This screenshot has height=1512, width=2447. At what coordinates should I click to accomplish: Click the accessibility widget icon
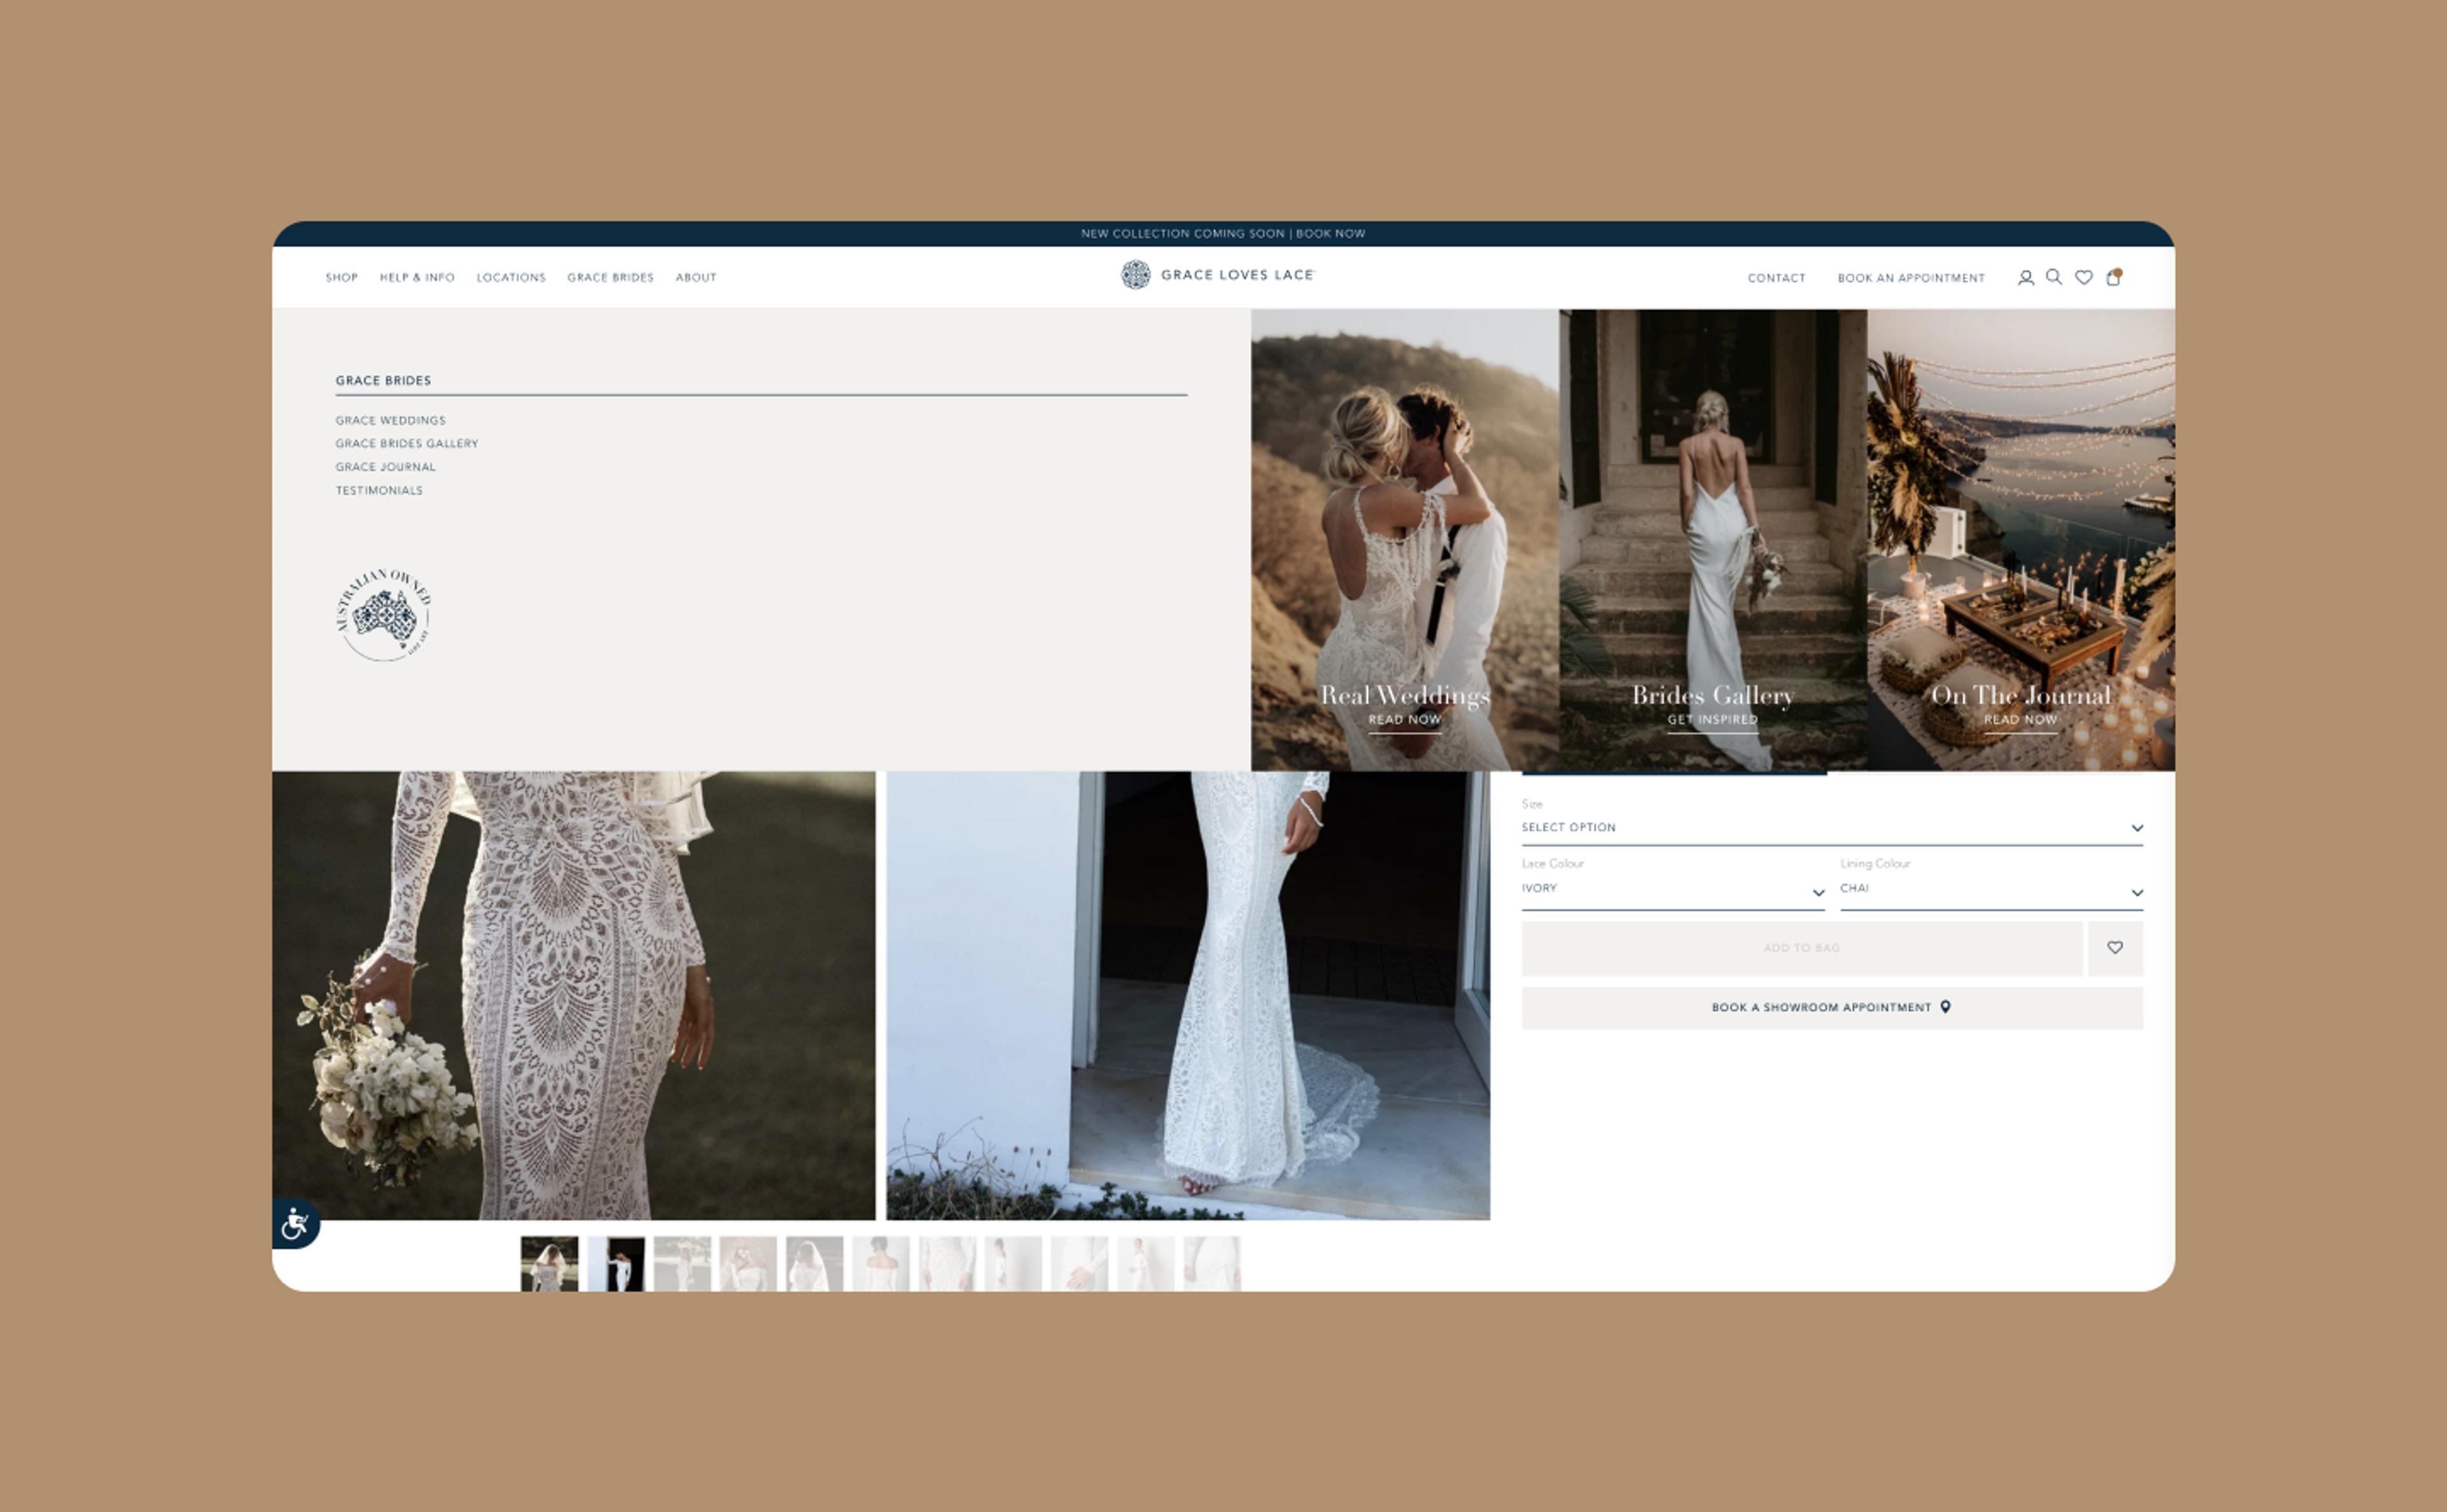(295, 1223)
